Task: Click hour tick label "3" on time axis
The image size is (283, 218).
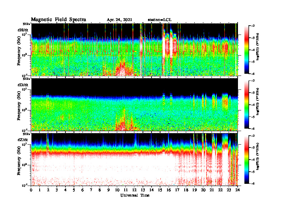Action: point(57,190)
